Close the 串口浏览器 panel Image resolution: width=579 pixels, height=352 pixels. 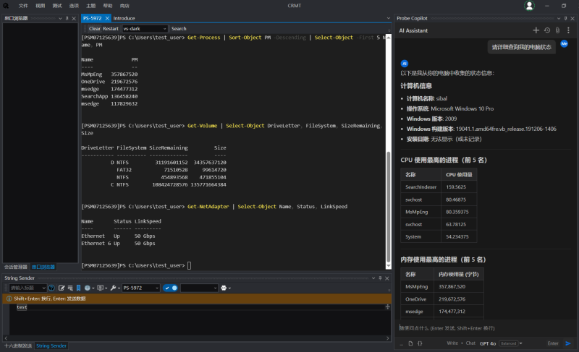(74, 18)
